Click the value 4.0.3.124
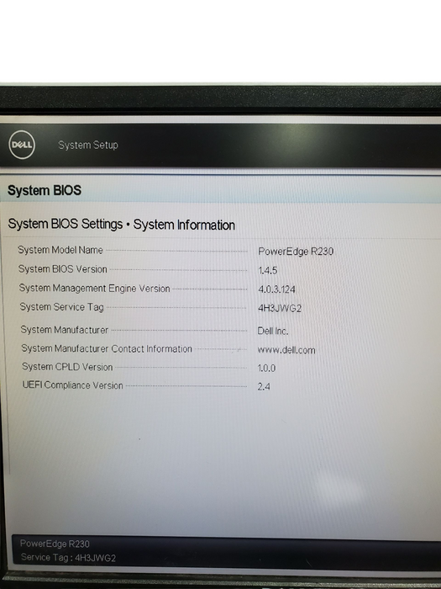Image resolution: width=441 pixels, height=589 pixels. (276, 289)
